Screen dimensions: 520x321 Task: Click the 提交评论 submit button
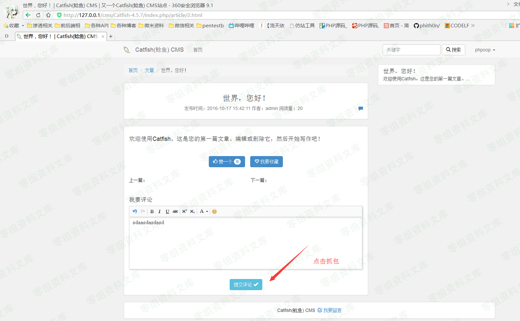click(246, 284)
